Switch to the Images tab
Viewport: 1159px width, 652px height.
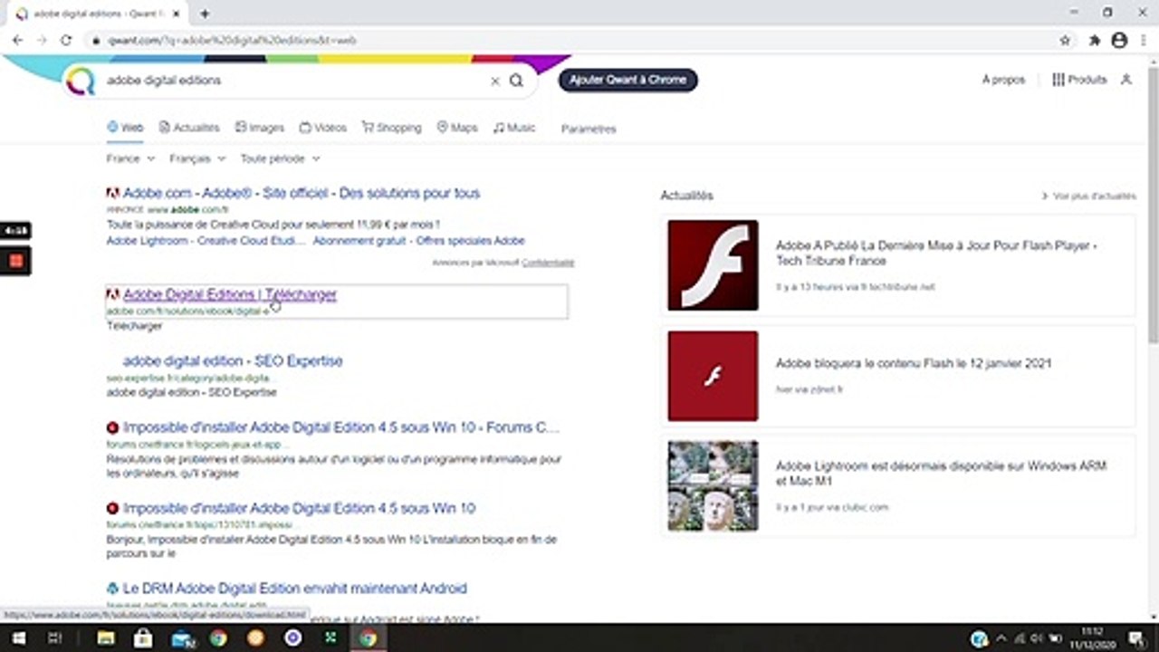click(259, 128)
